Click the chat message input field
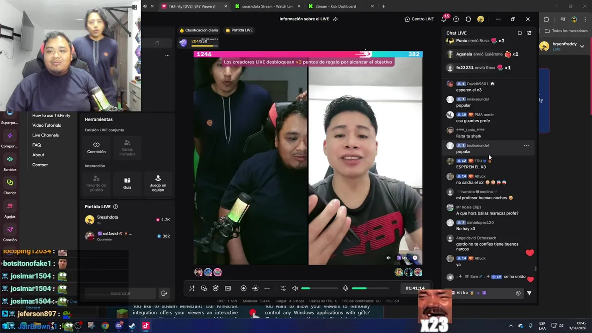This screenshot has height=333, width=592. point(483,293)
